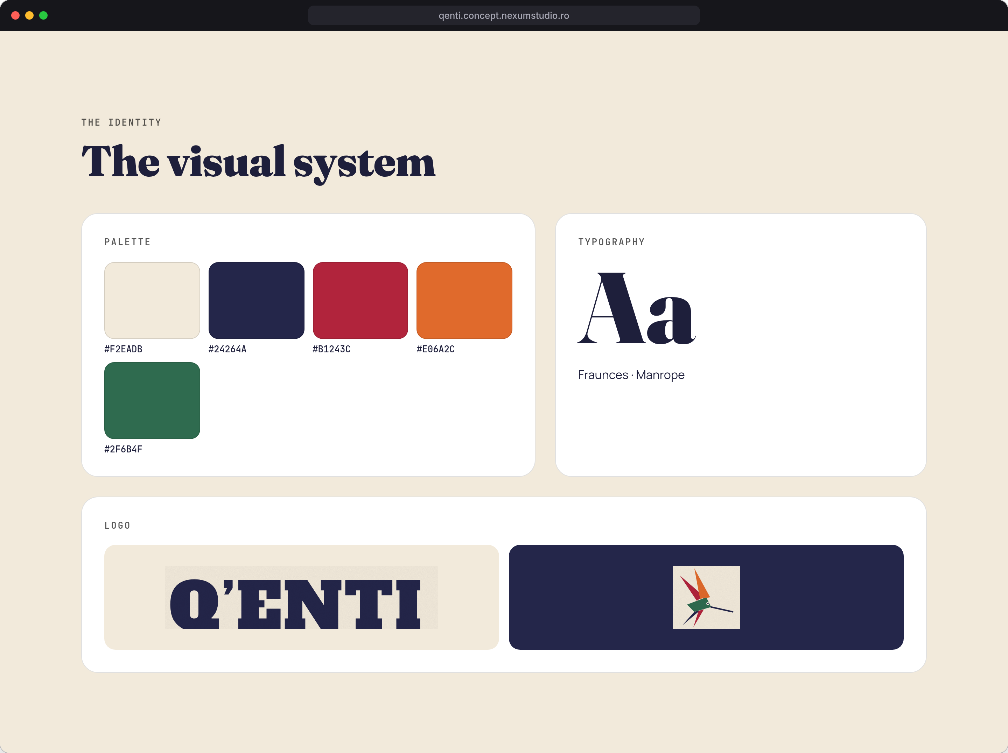Screen dimensions: 1008x753
Task: Click the Q'ENTI wordmark logo image
Action: [302, 597]
